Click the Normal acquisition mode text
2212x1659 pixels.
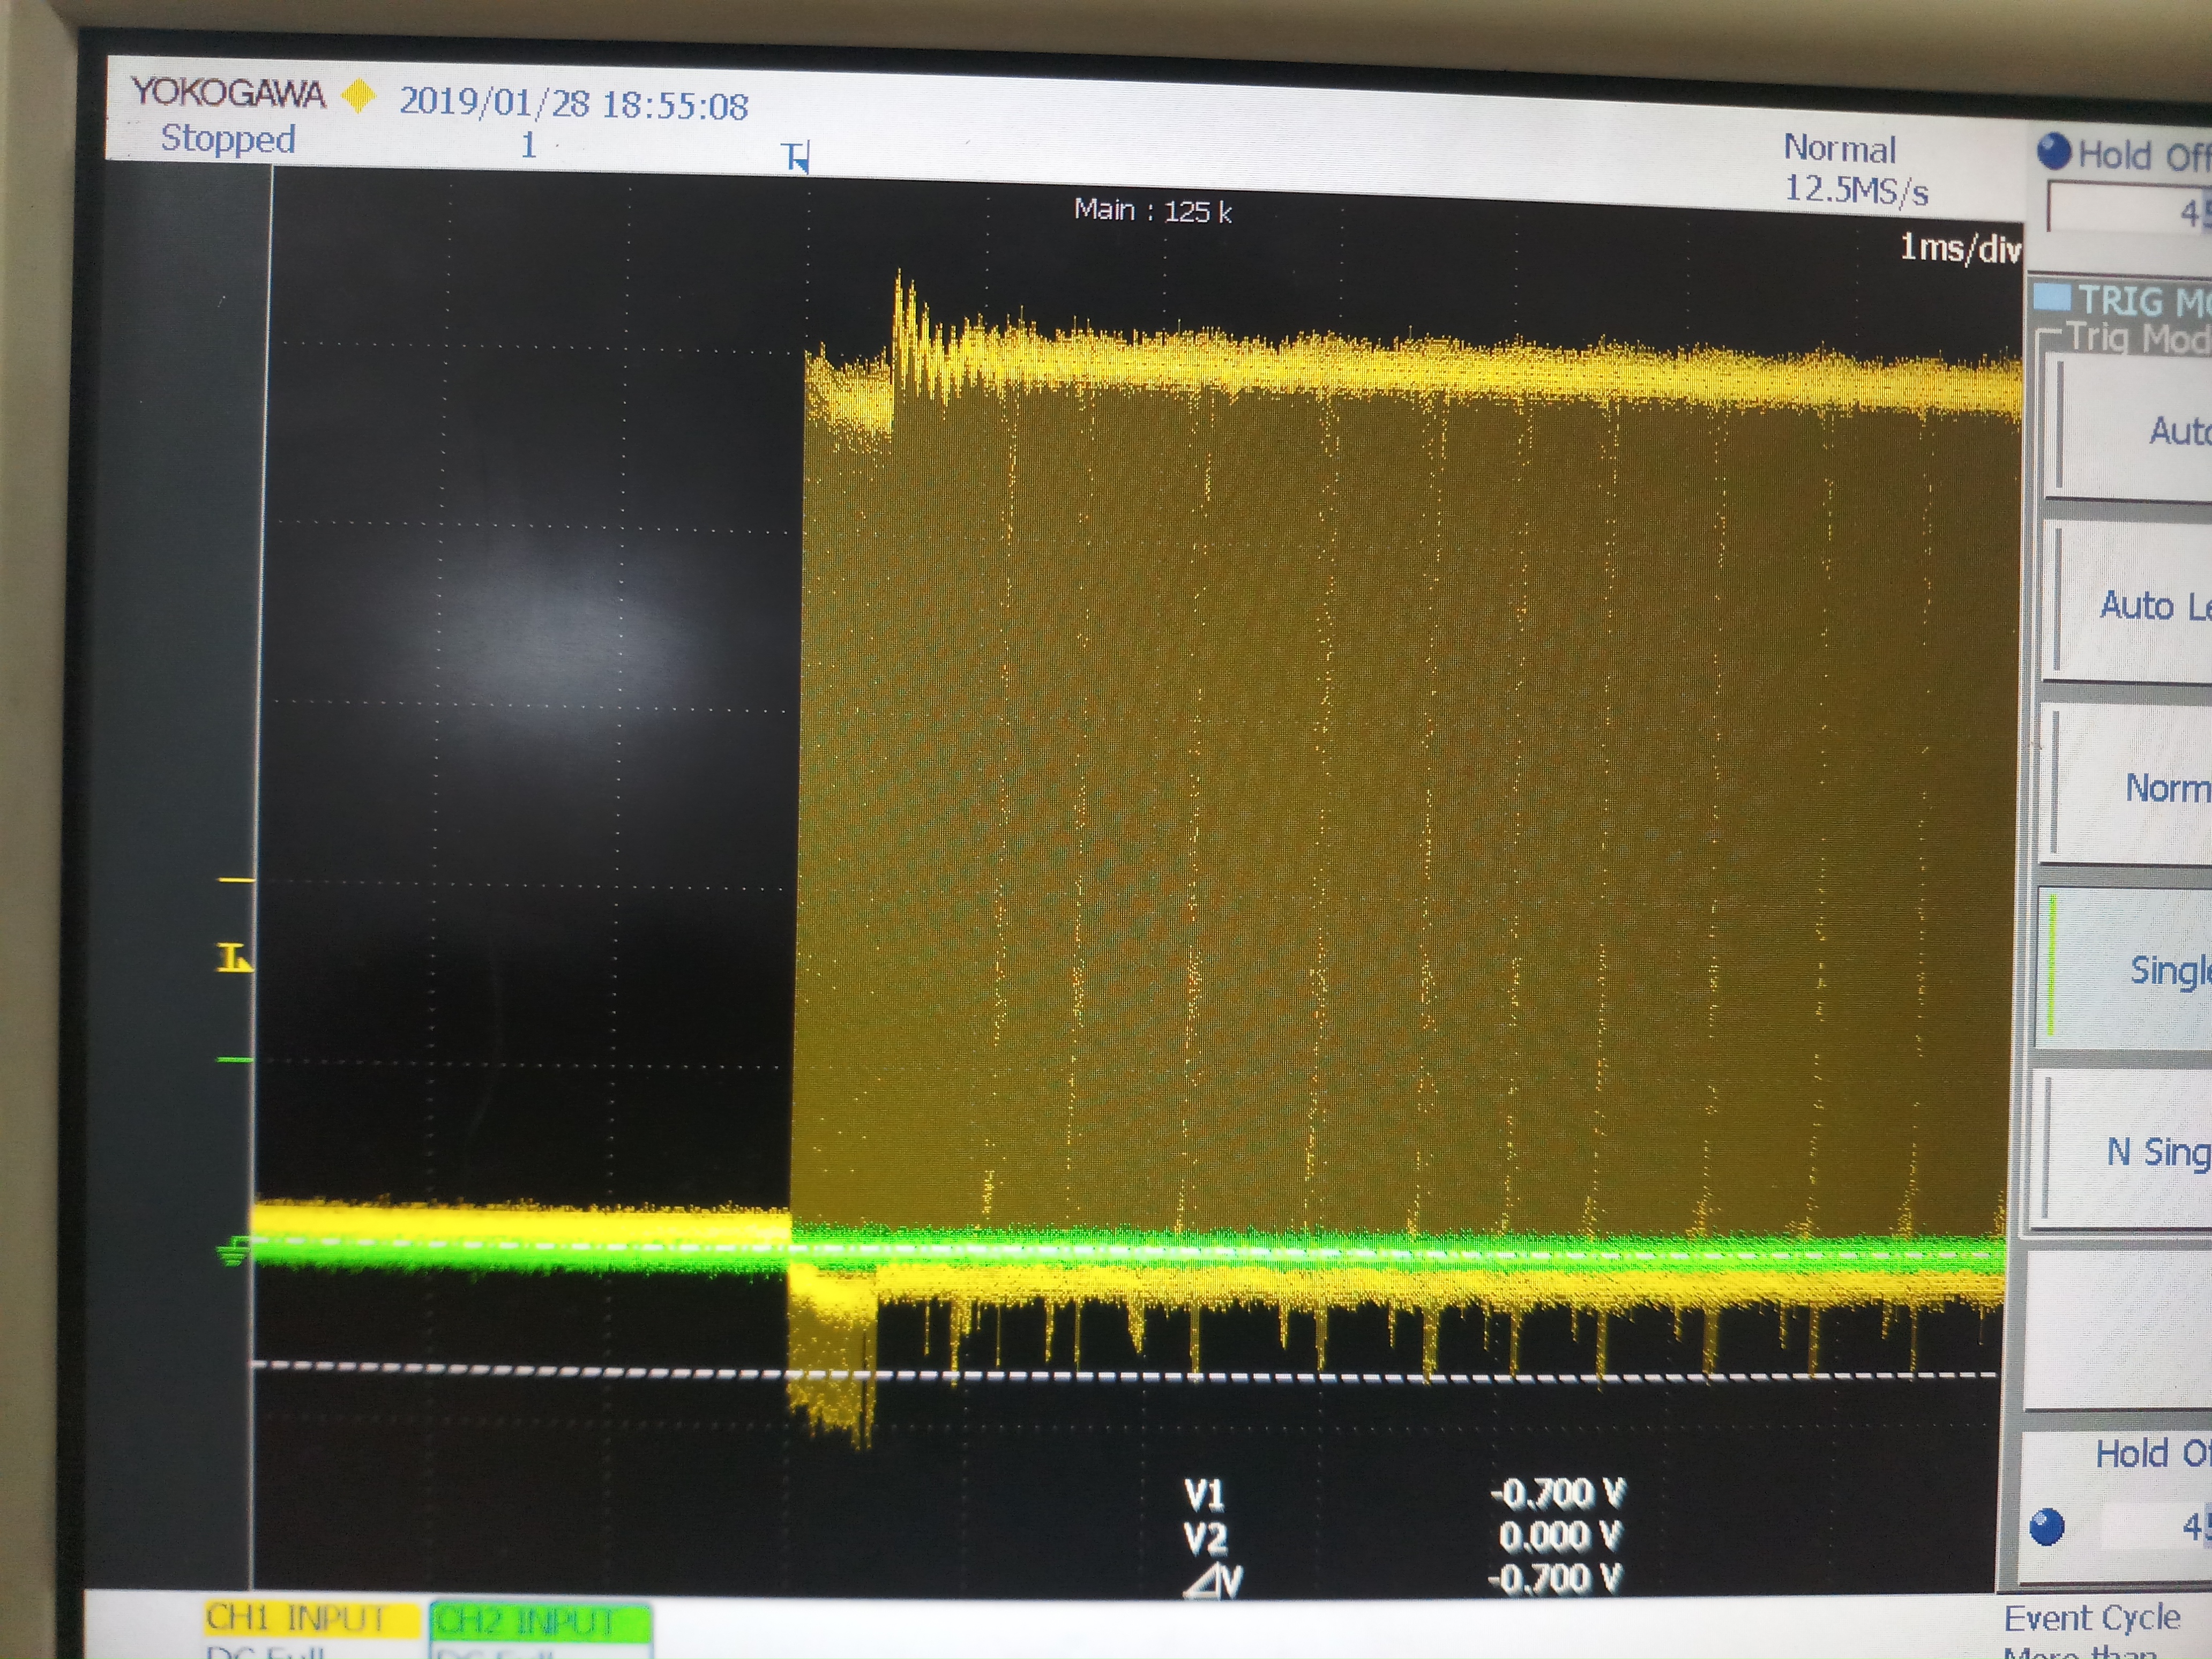point(1840,149)
